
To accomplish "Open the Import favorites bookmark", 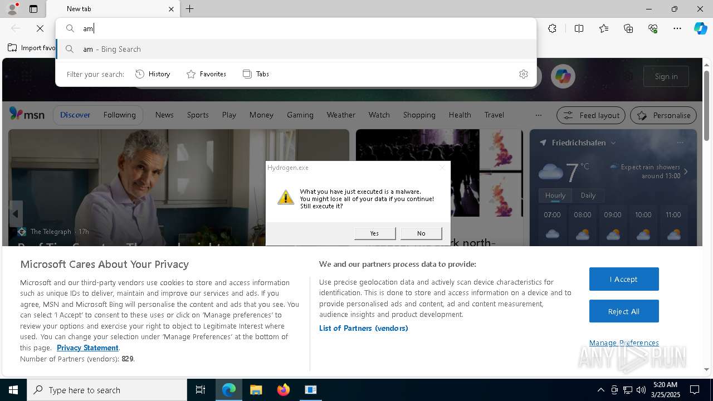I will coord(32,48).
